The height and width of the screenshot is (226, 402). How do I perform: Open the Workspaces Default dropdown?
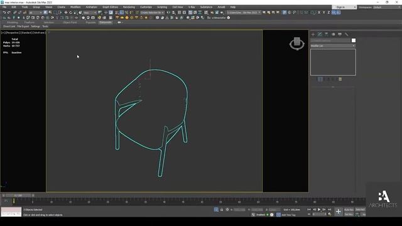(x=386, y=7)
